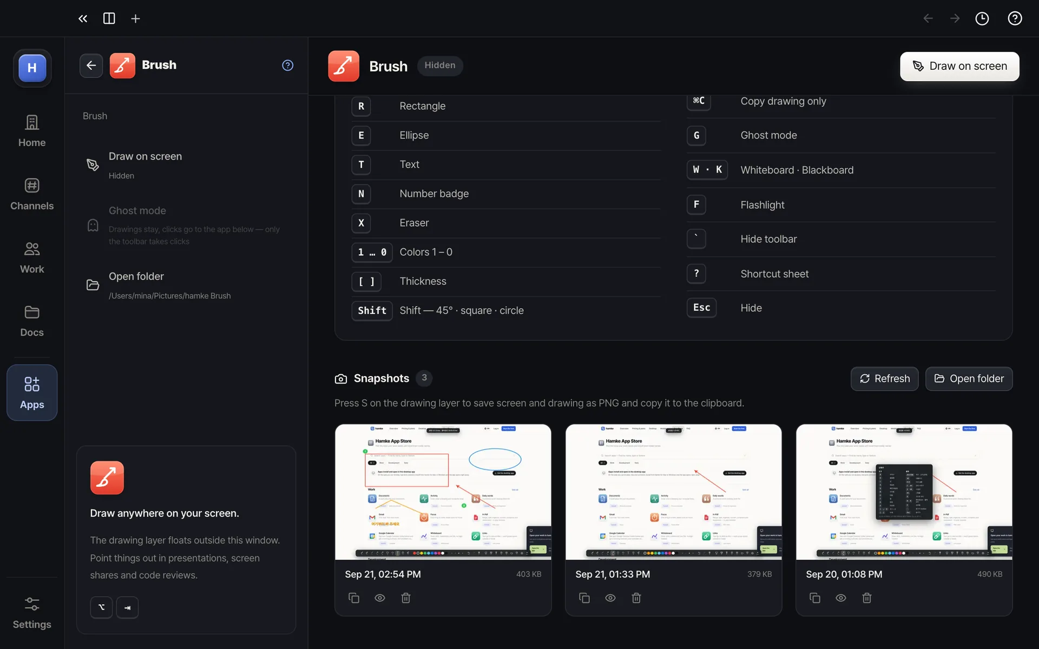Open Channels in the left rail

[x=32, y=194]
